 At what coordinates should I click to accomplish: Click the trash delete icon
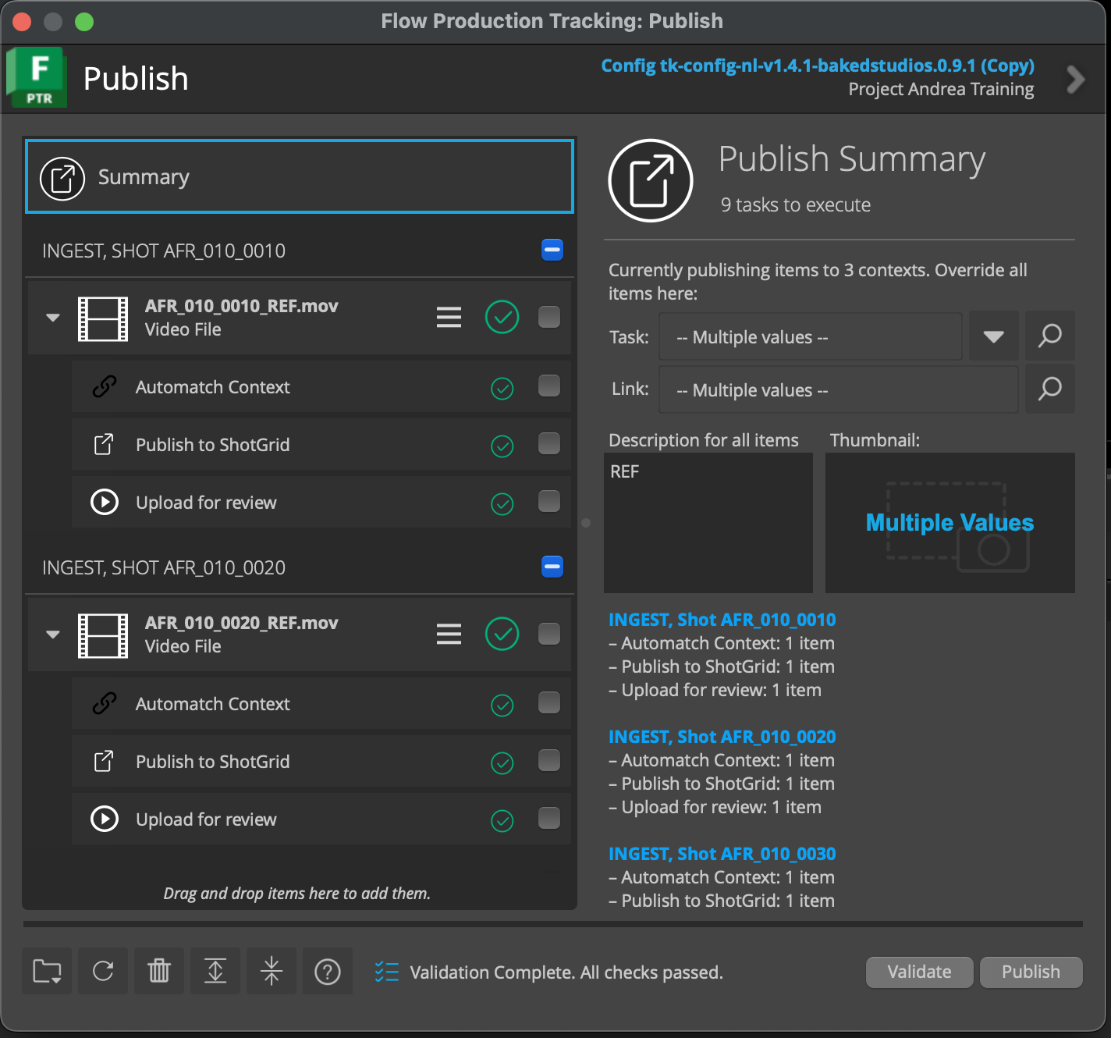pyautogui.click(x=159, y=972)
